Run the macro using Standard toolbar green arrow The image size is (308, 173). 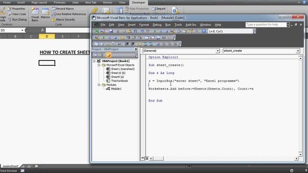155,31
